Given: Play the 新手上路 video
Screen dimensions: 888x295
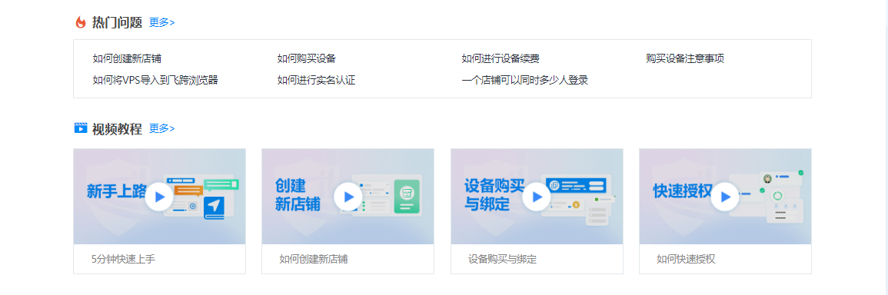Looking at the screenshot, I should coord(159,197).
